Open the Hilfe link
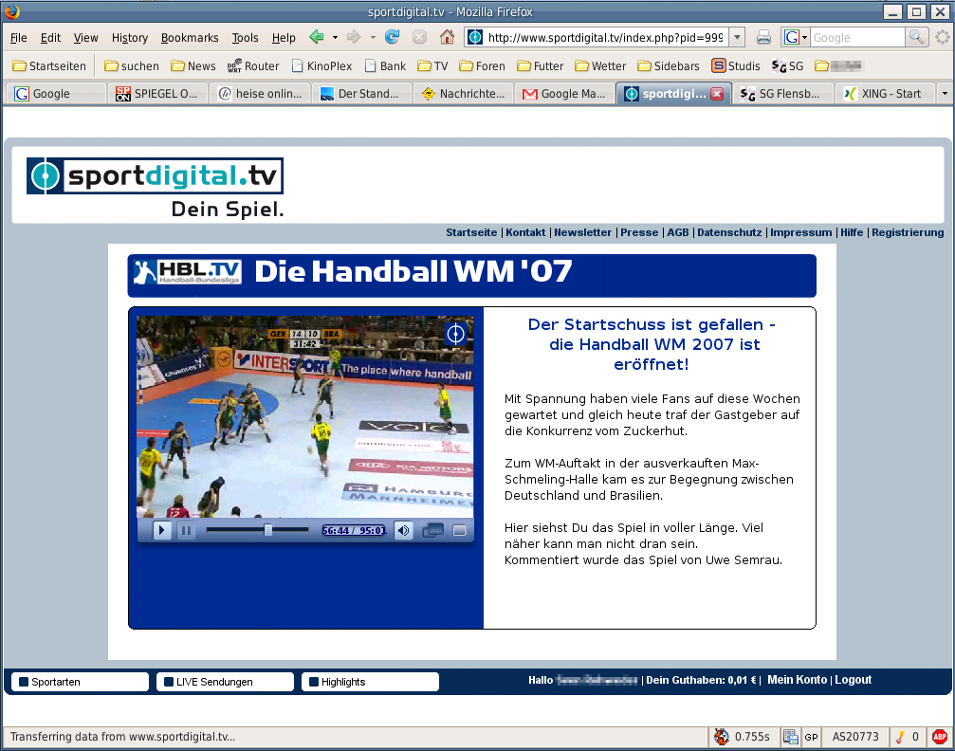The width and height of the screenshot is (955, 751). click(x=852, y=232)
